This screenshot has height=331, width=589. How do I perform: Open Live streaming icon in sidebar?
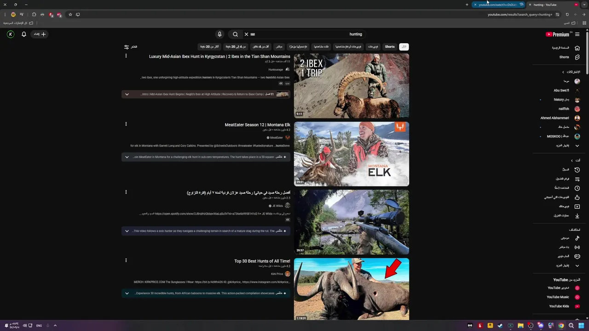click(x=577, y=247)
